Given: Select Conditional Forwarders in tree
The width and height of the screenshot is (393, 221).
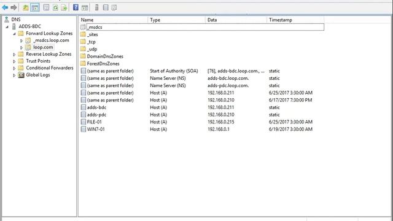Looking at the screenshot, I should [50, 68].
